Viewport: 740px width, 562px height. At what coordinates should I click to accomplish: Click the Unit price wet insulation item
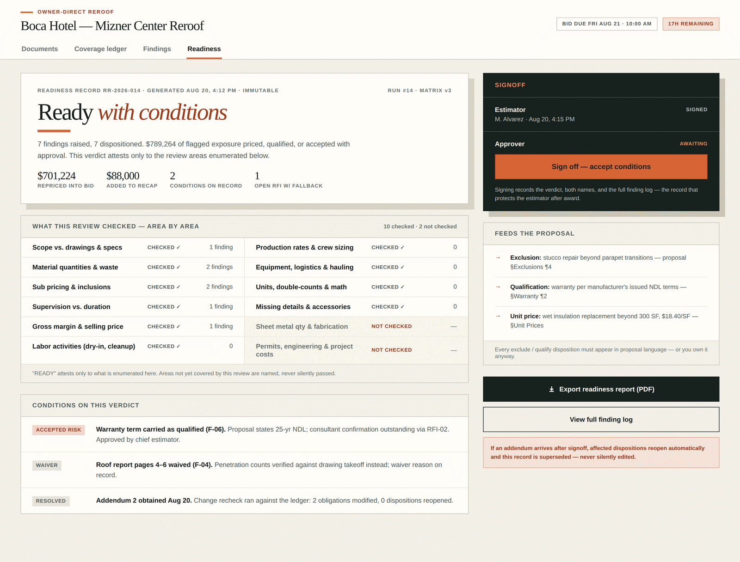pyautogui.click(x=601, y=321)
